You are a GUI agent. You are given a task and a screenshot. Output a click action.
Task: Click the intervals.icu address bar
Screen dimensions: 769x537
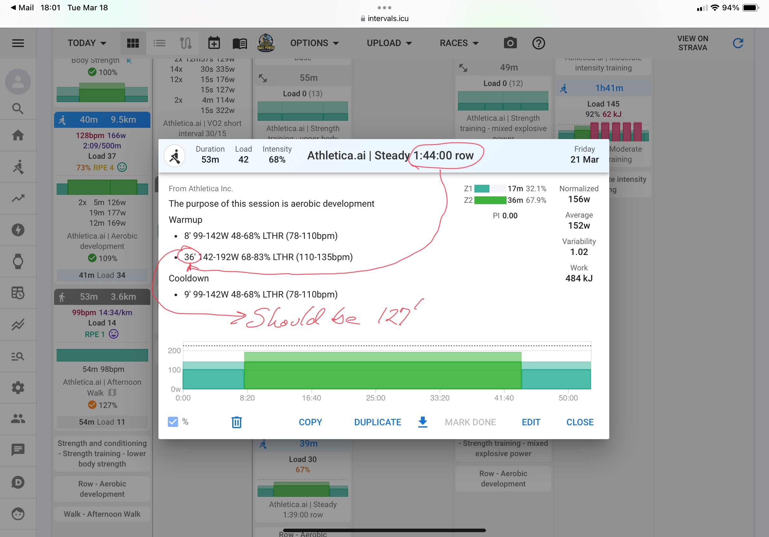(x=384, y=18)
